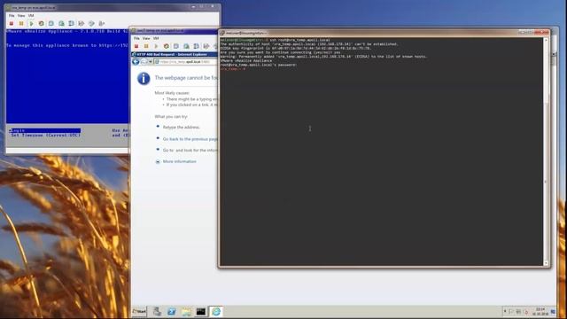
Task: Click SSH terminal scrollbar down arrow
Action: pyautogui.click(x=546, y=263)
